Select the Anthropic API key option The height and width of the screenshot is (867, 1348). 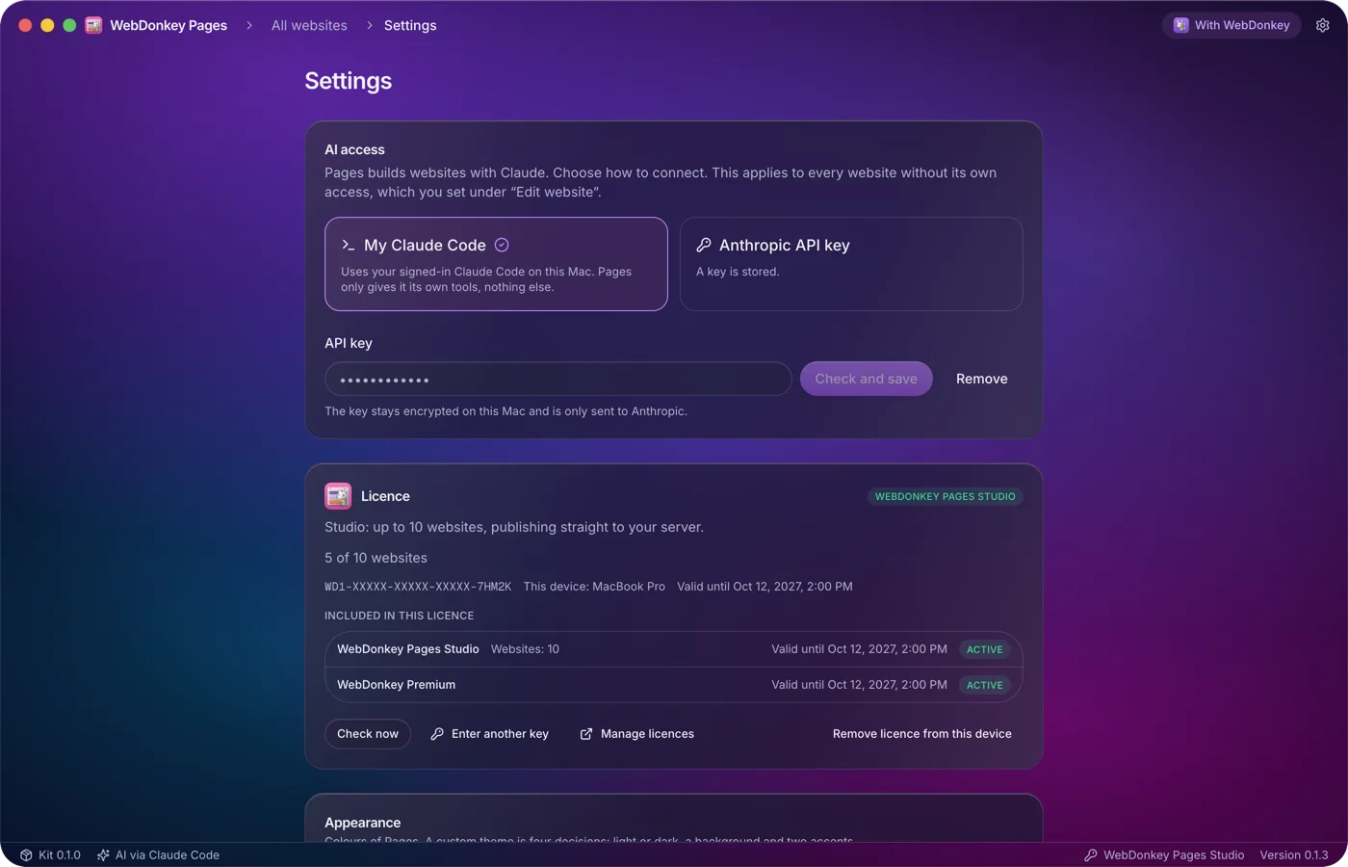(x=851, y=264)
